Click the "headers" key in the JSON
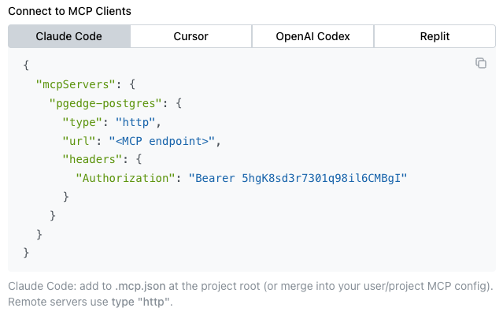 92,159
